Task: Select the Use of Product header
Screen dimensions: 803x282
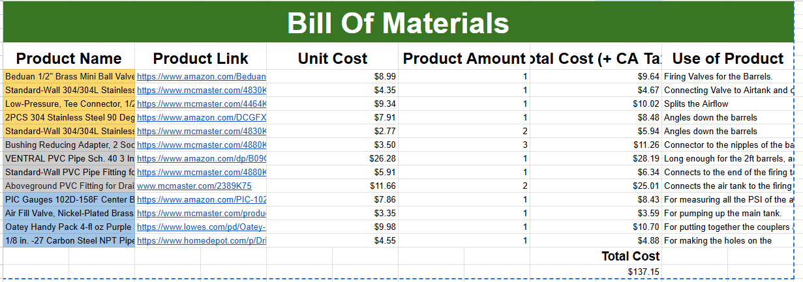Action: [x=727, y=59]
